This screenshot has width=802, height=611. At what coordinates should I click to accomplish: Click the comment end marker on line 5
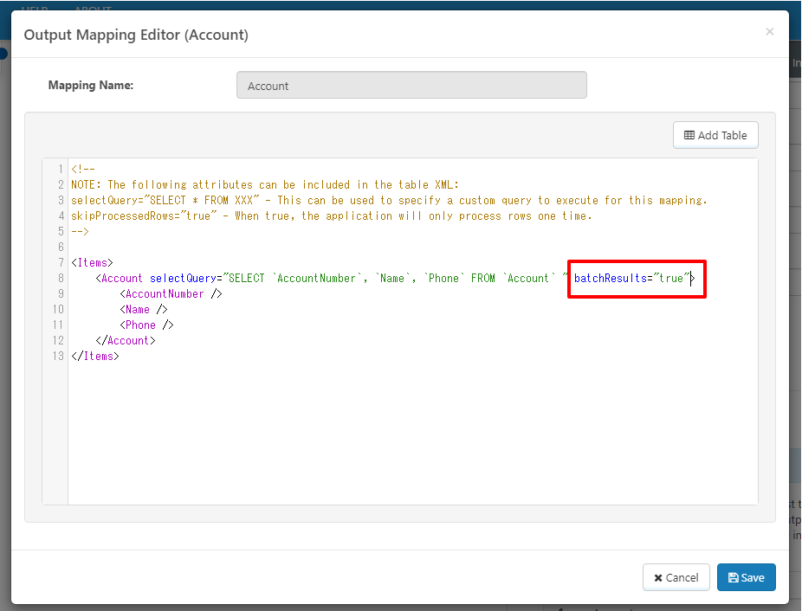pos(80,232)
